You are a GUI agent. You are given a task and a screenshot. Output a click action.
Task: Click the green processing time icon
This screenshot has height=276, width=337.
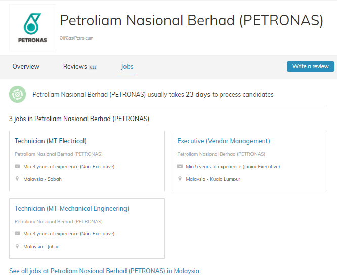coord(17,94)
